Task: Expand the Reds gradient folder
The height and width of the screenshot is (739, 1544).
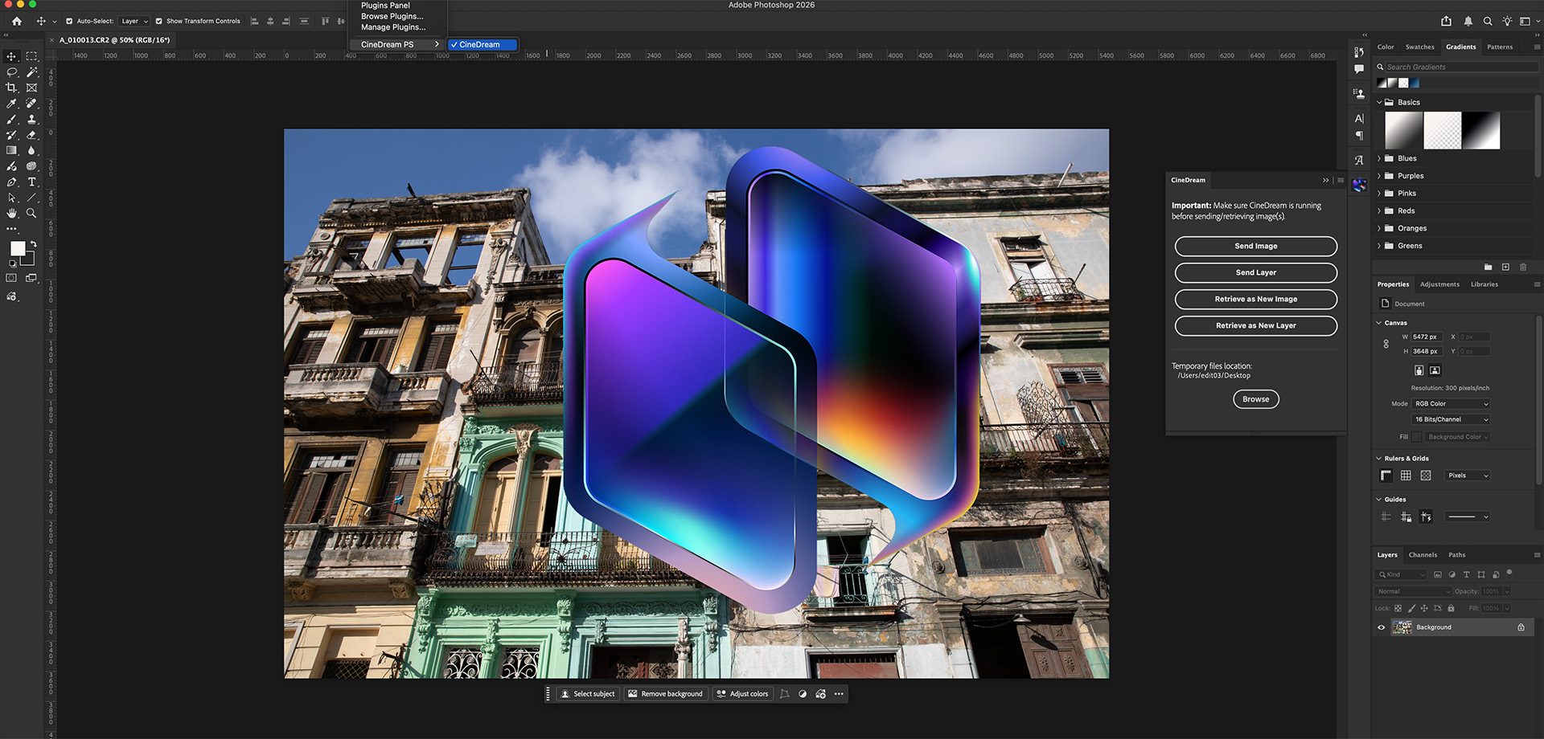Action: click(1379, 210)
